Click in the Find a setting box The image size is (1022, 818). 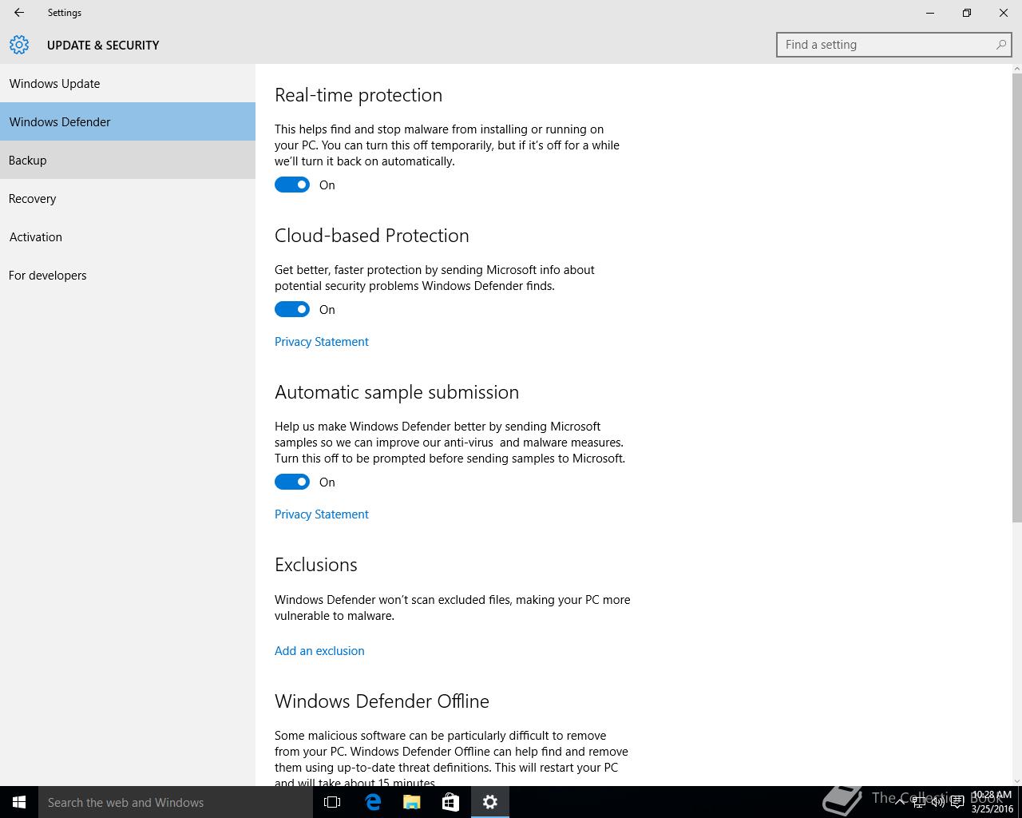coord(894,45)
